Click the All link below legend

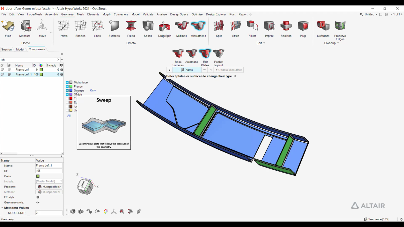[69, 116]
